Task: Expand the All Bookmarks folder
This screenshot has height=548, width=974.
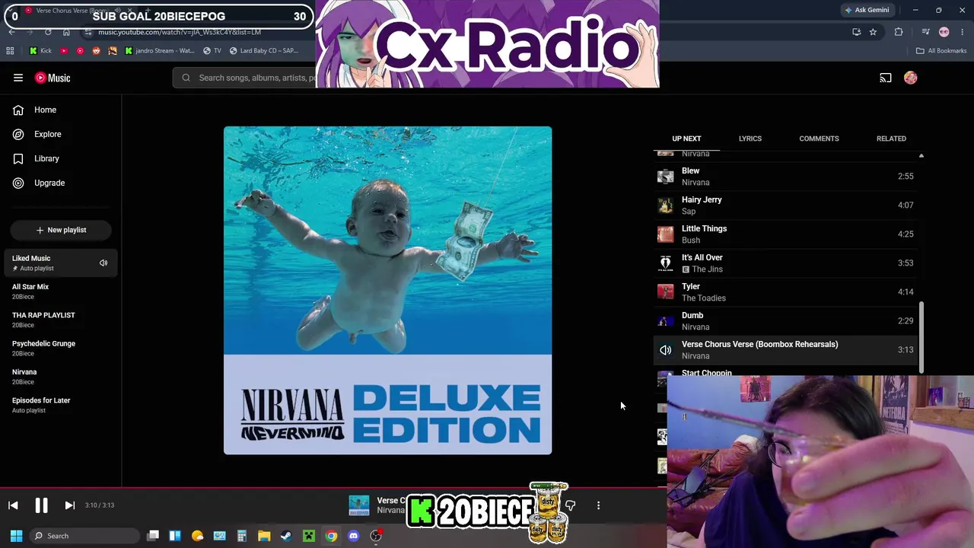Action: tap(941, 51)
